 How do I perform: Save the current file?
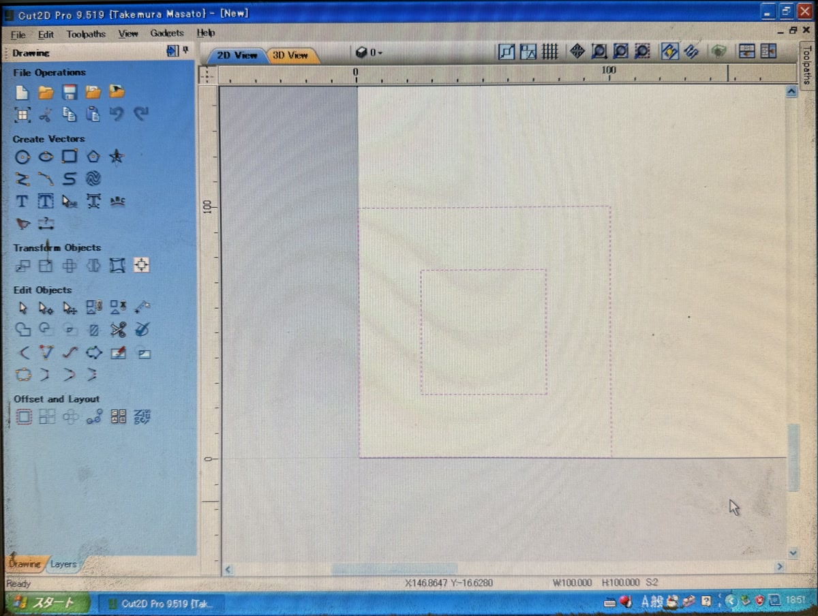69,92
